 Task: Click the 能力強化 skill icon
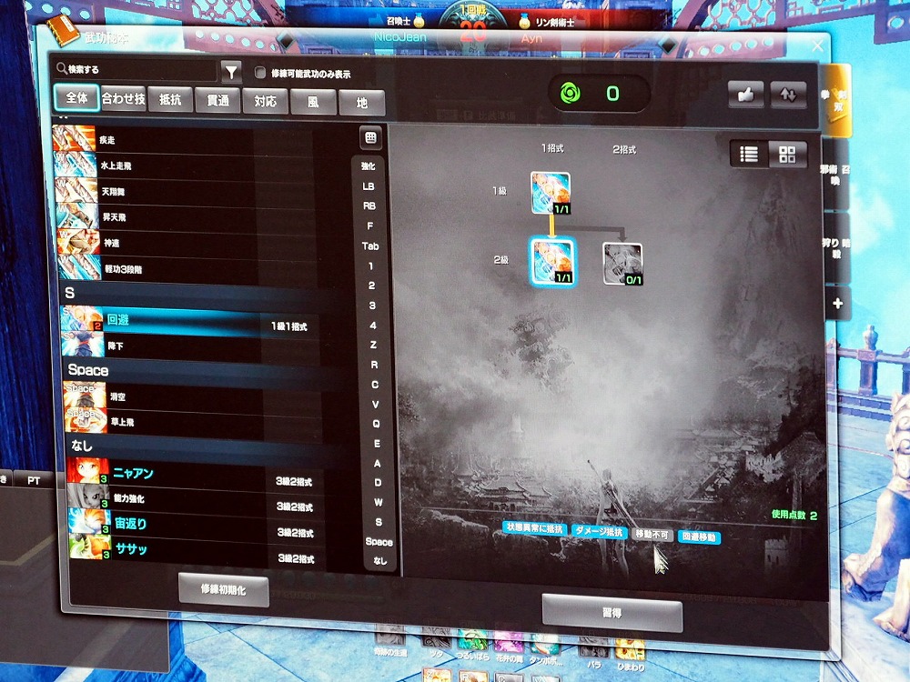[x=89, y=496]
